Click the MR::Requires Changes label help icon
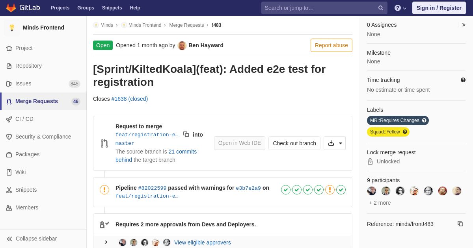 tap(424, 120)
